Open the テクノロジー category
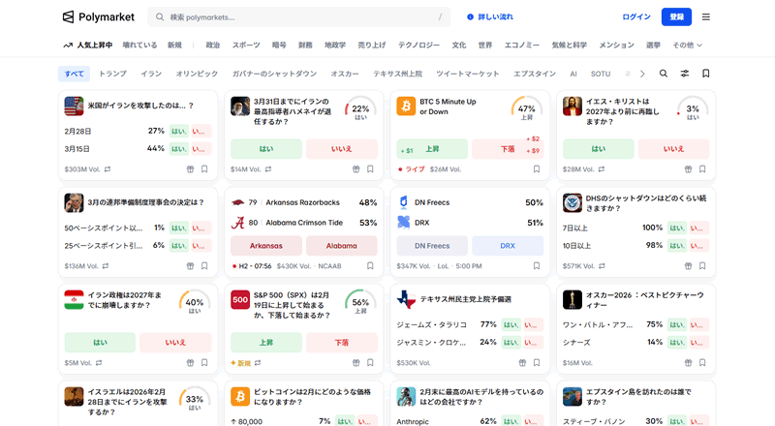 pos(418,45)
